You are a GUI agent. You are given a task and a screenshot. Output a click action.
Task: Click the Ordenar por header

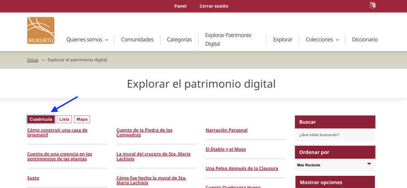(x=335, y=152)
